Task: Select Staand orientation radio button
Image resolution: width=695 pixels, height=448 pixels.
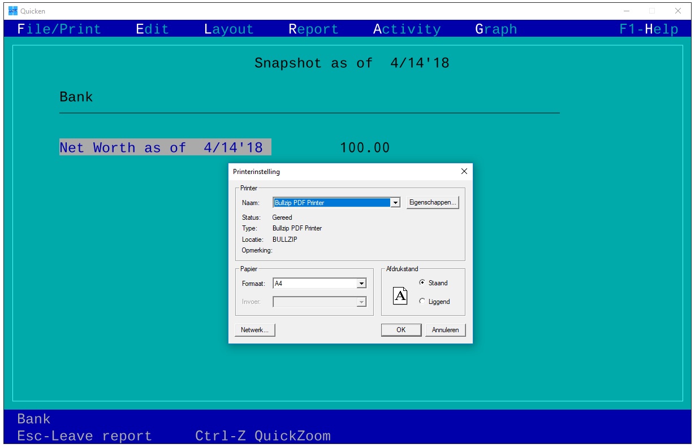Action: coord(433,283)
